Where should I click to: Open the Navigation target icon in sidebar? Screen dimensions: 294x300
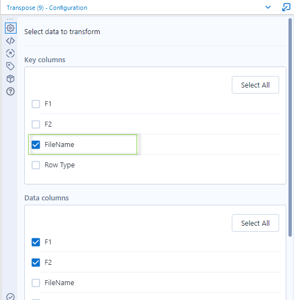coord(10,53)
